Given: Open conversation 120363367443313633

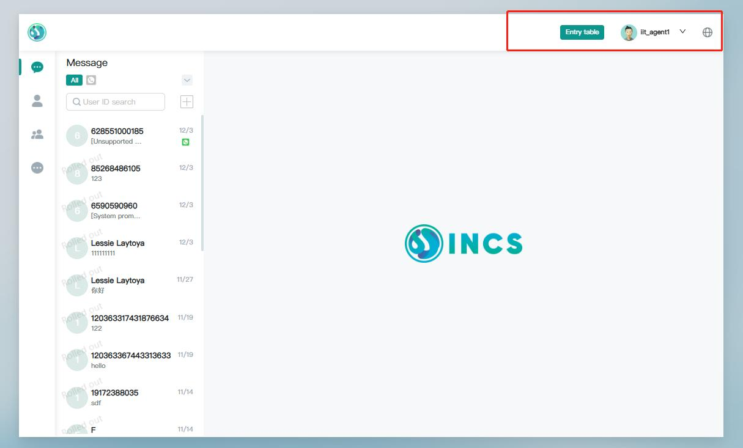Looking at the screenshot, I should tap(130, 360).
